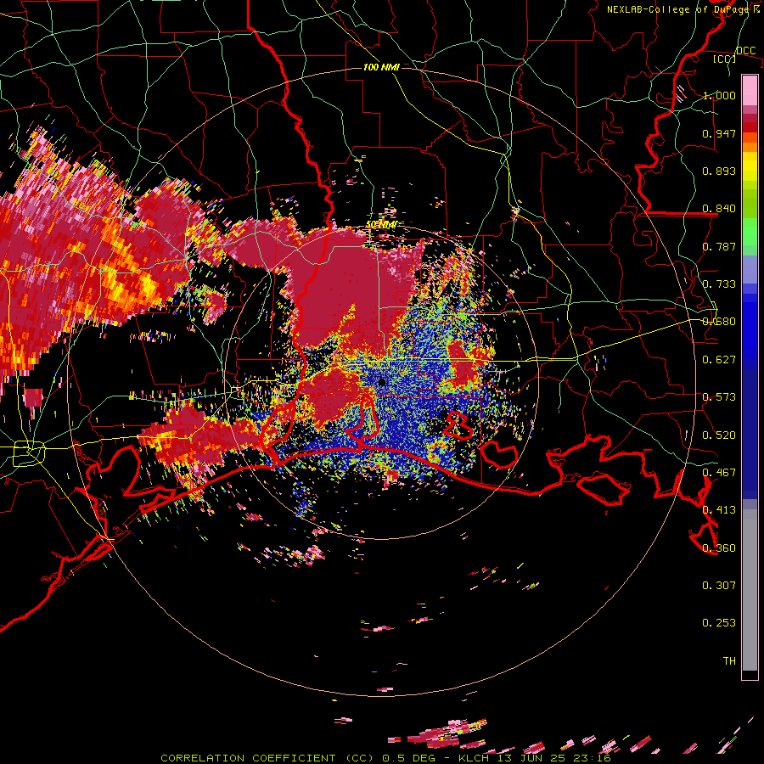Pick the bright green segment of color bar
The height and width of the screenshot is (764, 764).
(750, 232)
